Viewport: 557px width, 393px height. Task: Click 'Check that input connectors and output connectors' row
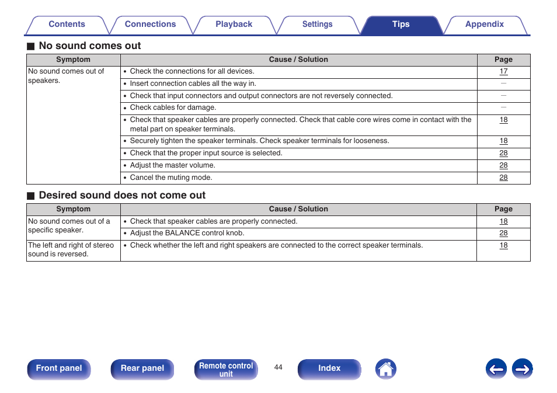coord(299,96)
